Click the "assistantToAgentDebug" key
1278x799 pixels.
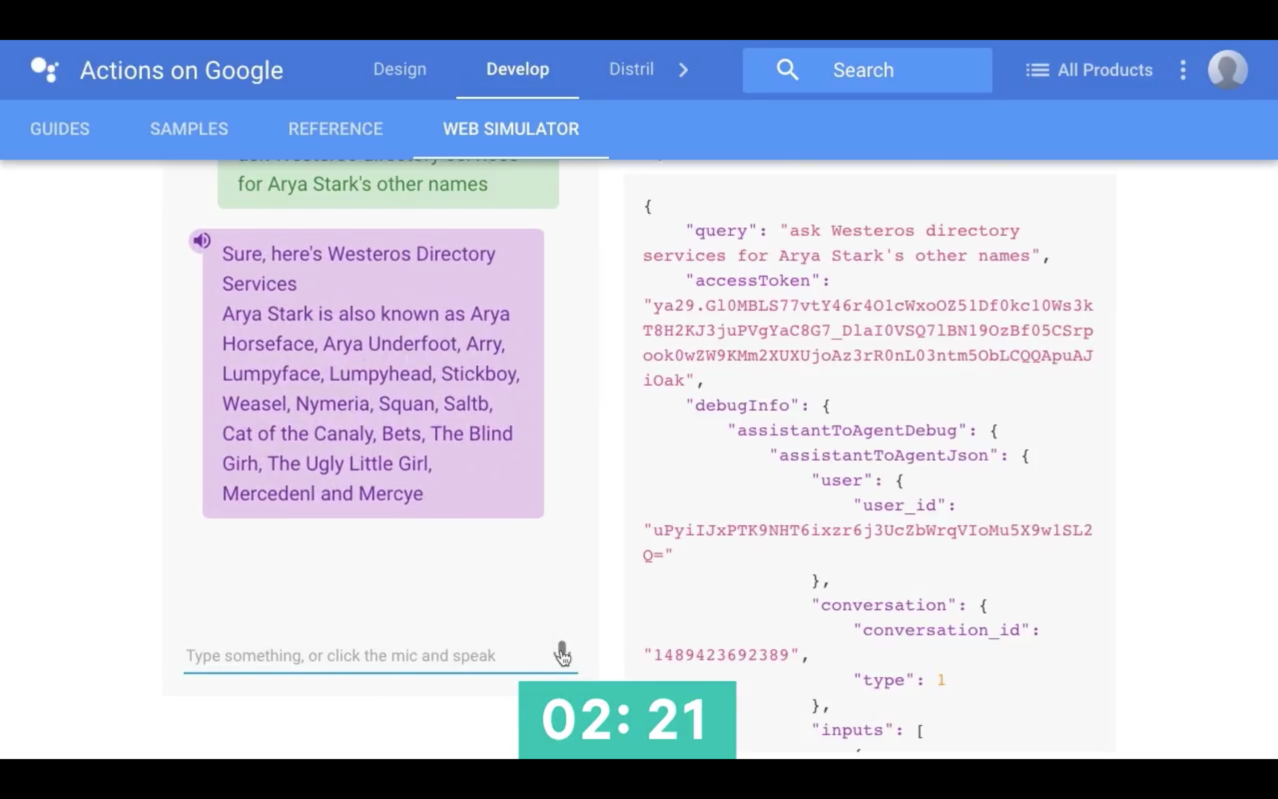point(847,430)
